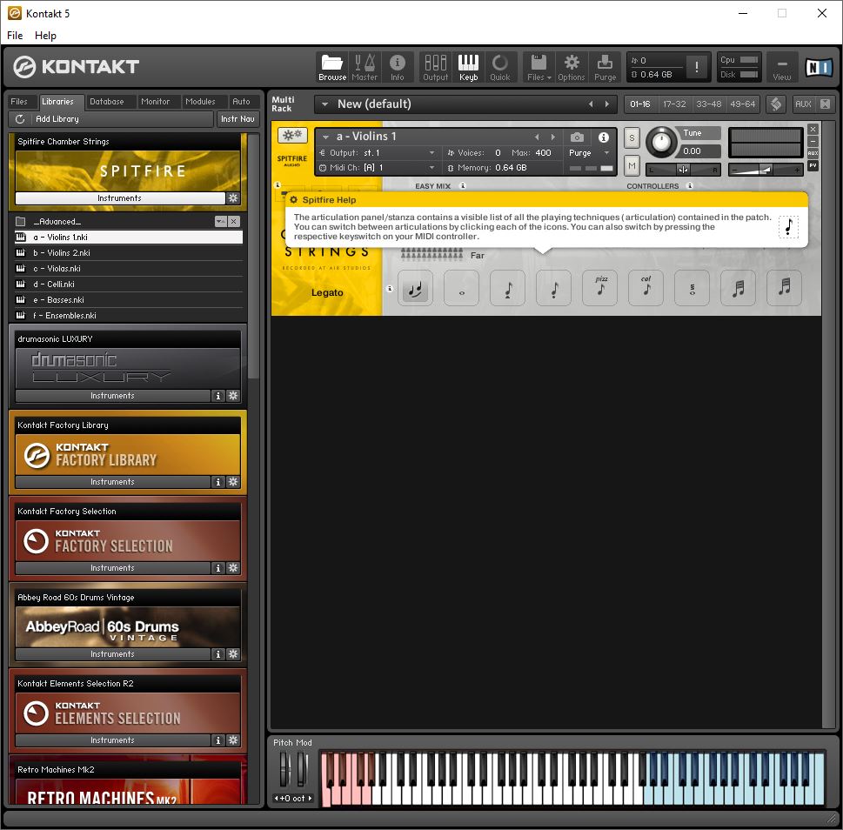Load d - Celli.nki instrument
The image size is (843, 830).
point(129,284)
